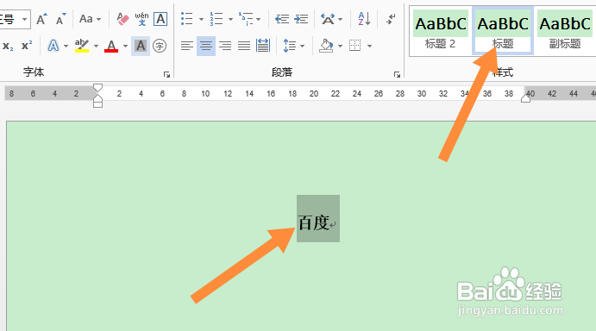
Task: Open the Phonetic Guide wén icon
Action: pos(141,19)
